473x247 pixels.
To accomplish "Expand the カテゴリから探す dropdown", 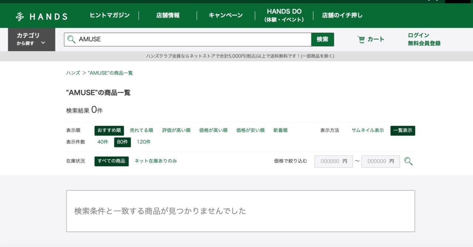I will 31,39.
